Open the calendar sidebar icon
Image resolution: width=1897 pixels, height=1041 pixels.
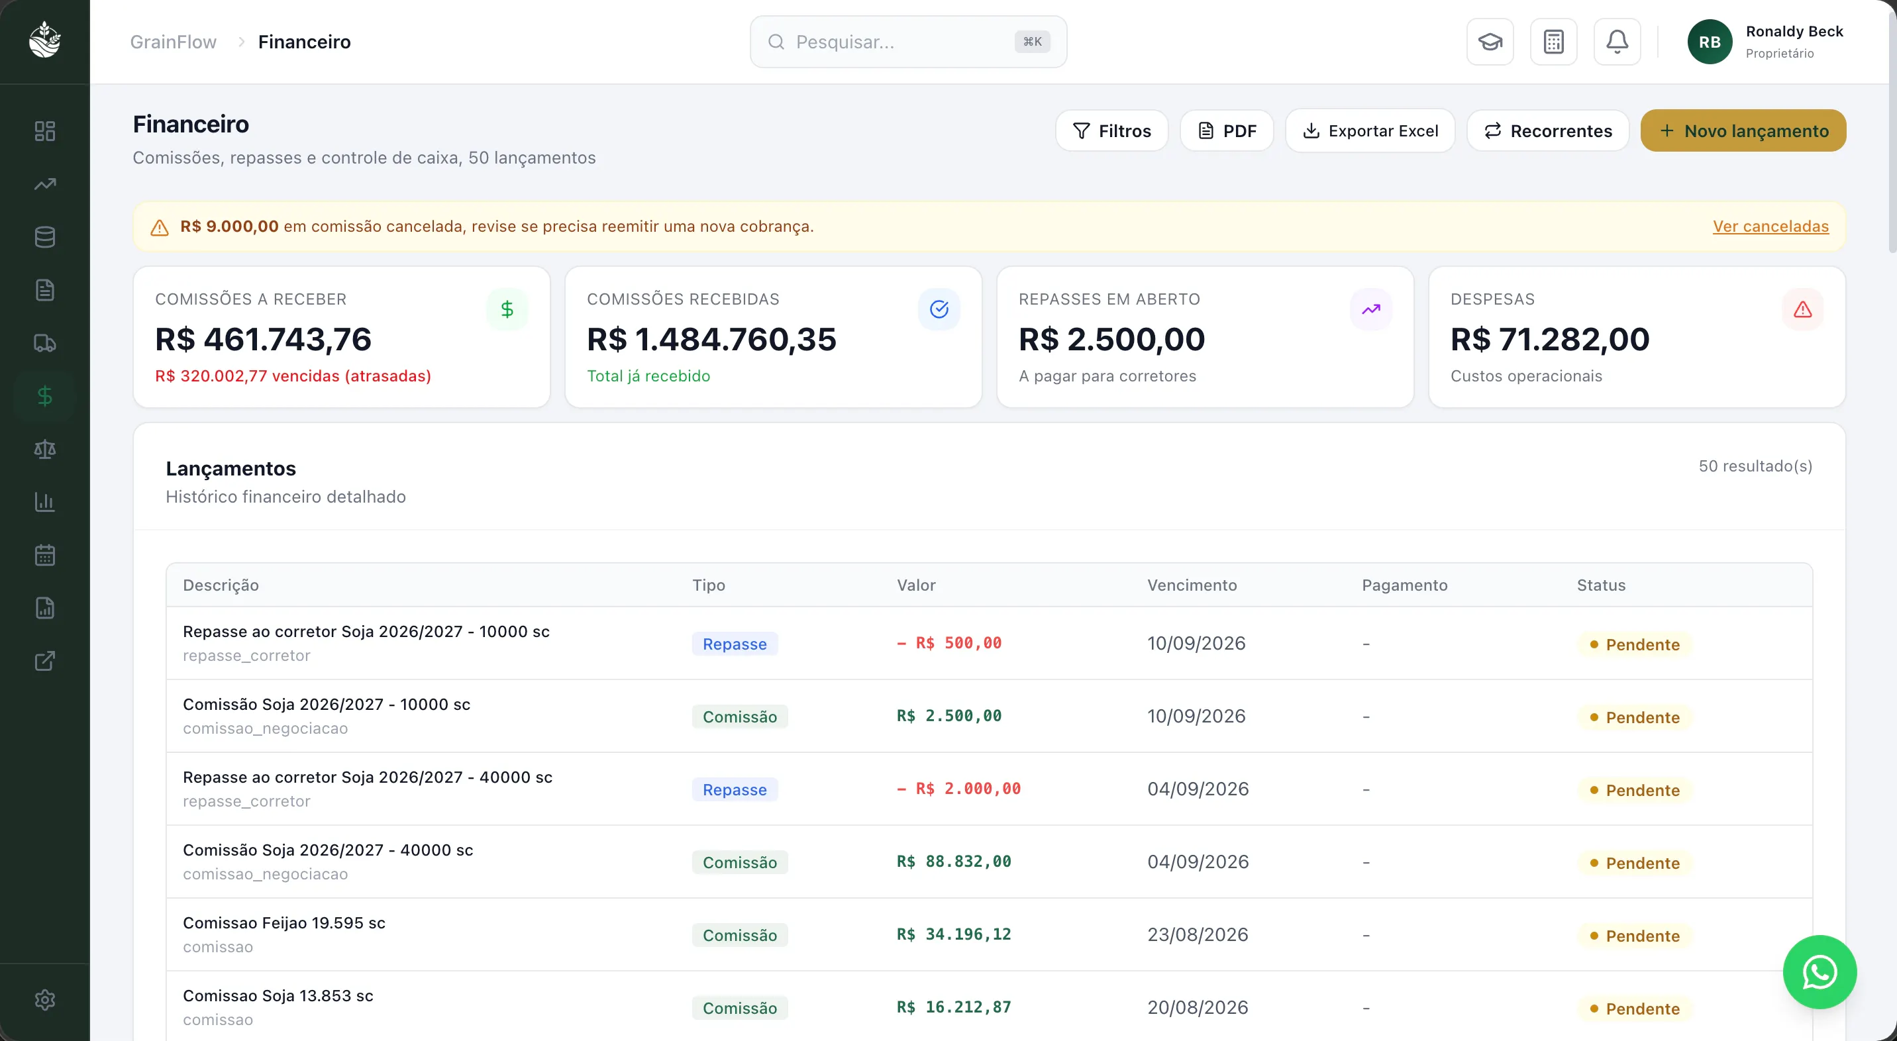pos(45,555)
